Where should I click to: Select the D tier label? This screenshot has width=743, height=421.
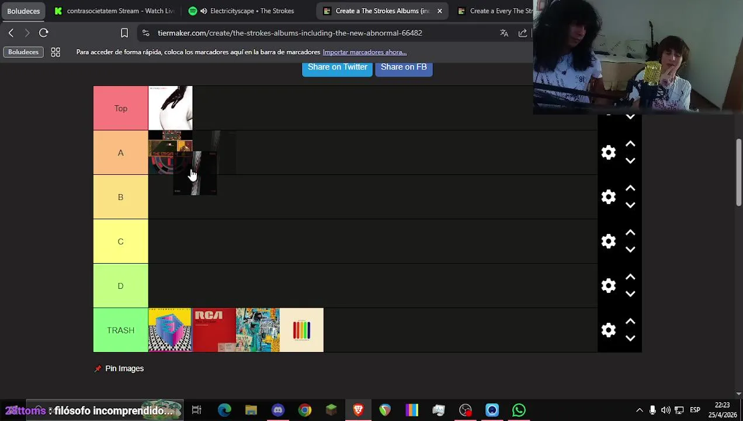pos(121,286)
